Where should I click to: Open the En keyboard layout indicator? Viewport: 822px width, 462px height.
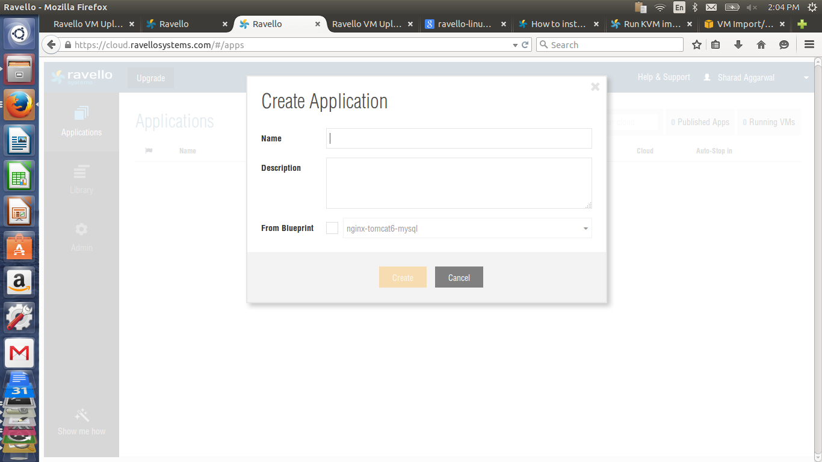point(679,7)
